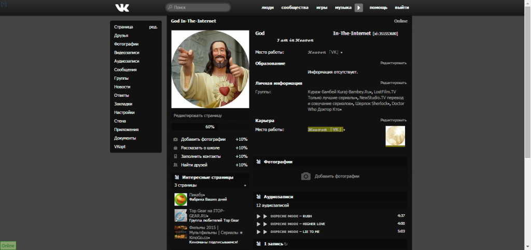Click the leftmost play arrow on LIE TO ME row
The image size is (531, 250).
click(x=258, y=232)
